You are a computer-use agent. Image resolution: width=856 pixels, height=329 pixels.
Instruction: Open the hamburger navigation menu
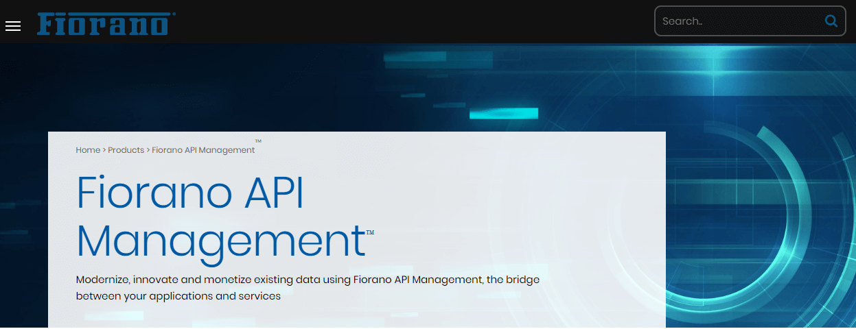click(x=12, y=26)
